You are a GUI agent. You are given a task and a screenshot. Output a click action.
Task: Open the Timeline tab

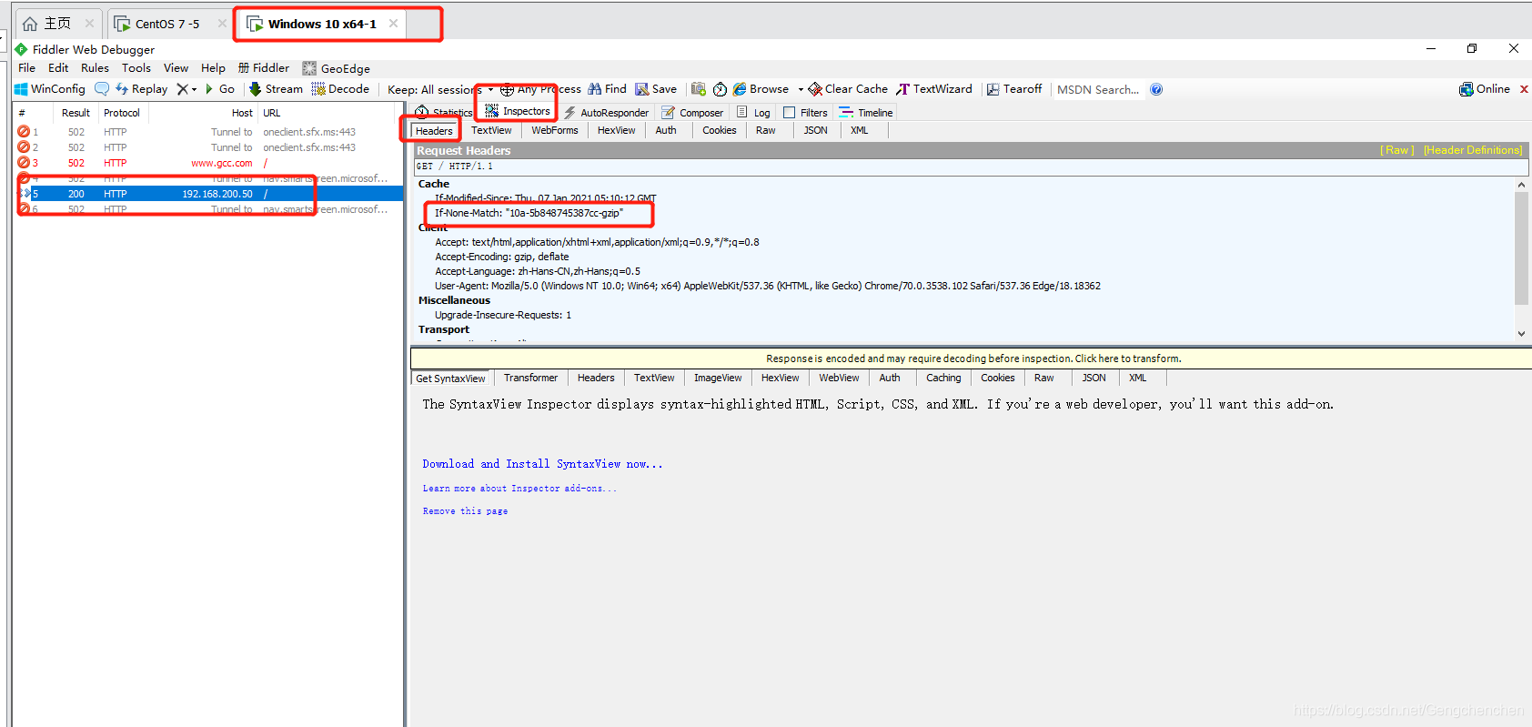[866, 113]
